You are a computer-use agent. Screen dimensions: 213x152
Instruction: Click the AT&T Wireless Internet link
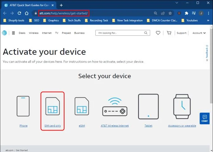tap(115, 126)
